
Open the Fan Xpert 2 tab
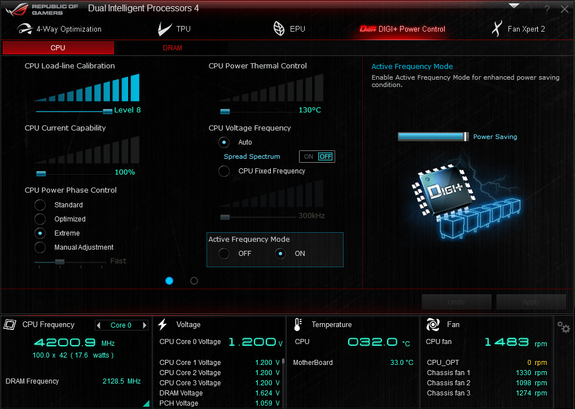pos(518,29)
